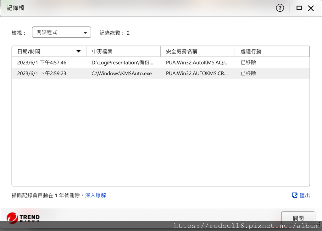
Task: Select the 4:57:46 scan record row
Action: coord(126,63)
